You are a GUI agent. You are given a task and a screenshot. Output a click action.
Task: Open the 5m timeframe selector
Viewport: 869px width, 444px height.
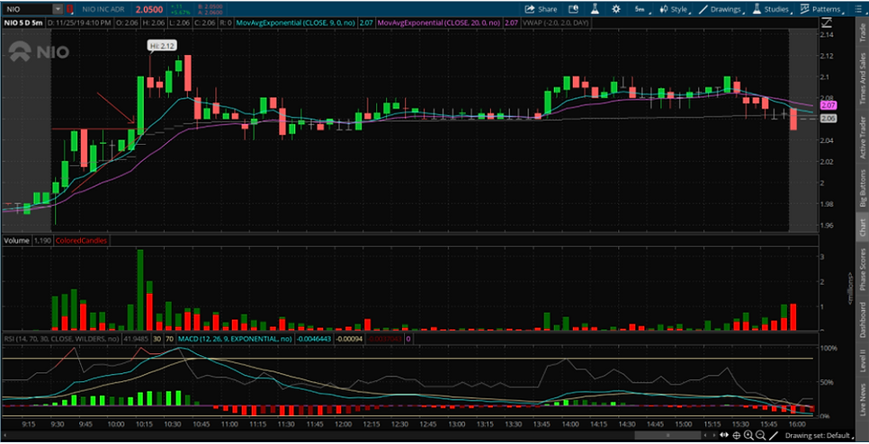click(641, 9)
